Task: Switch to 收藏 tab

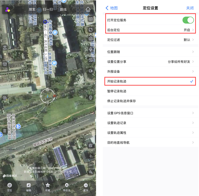Action: pyautogui.click(x=47, y=187)
